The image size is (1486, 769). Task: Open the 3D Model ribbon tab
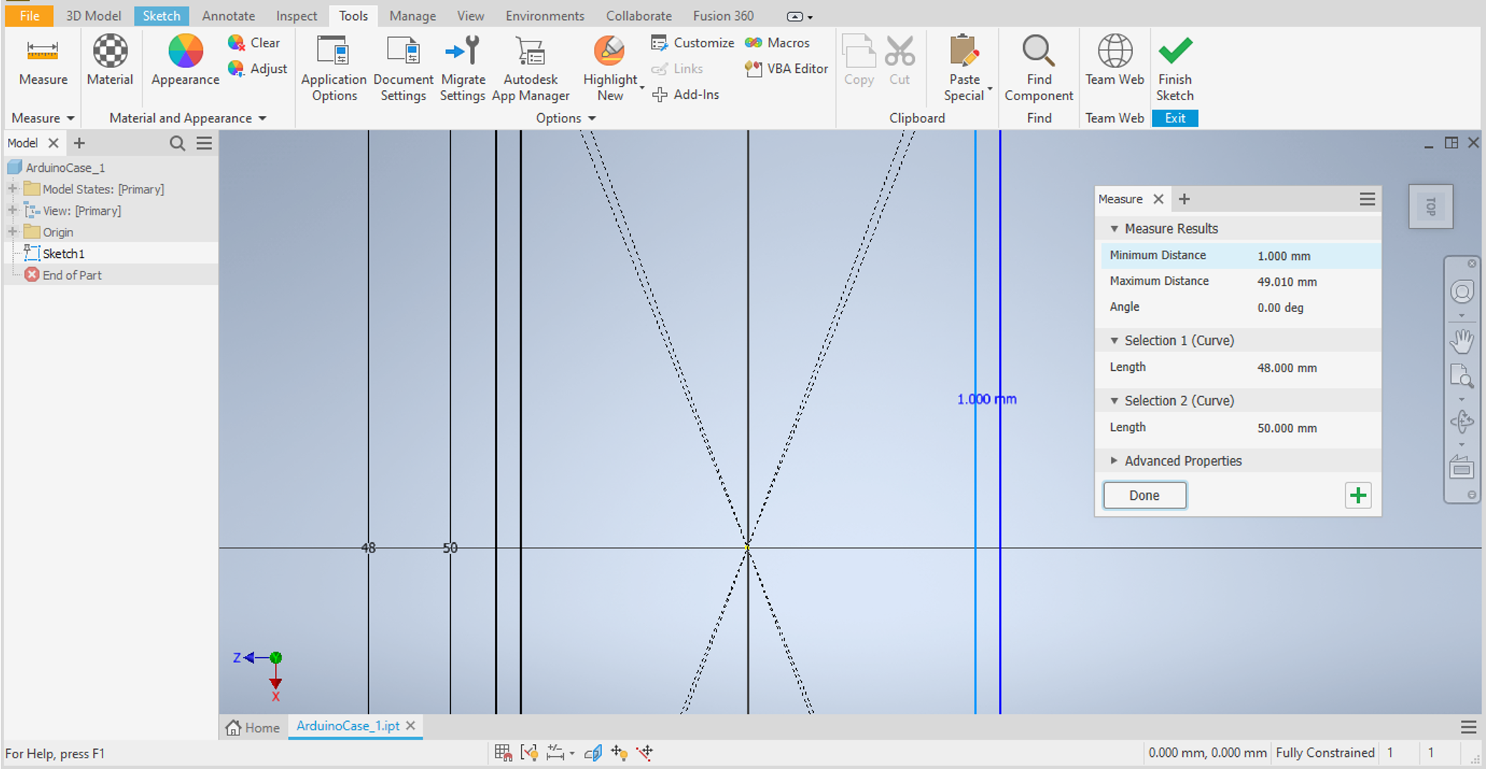pyautogui.click(x=93, y=16)
